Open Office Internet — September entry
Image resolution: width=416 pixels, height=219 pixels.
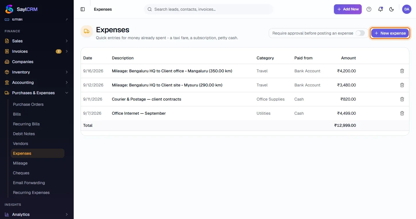tap(139, 113)
